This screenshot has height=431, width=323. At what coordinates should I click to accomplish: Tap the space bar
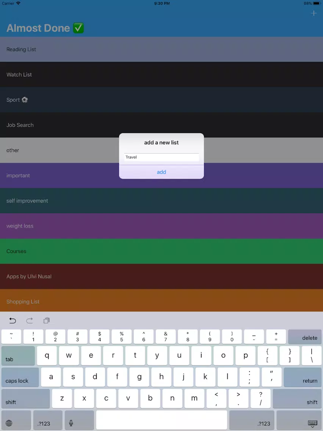tap(161, 420)
